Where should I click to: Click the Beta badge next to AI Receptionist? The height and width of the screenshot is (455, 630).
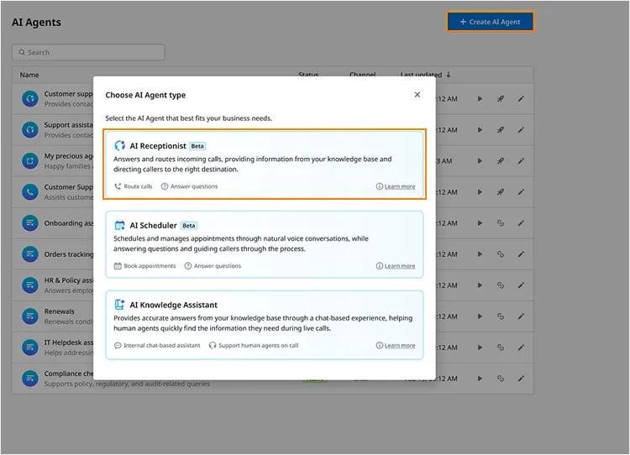[197, 146]
